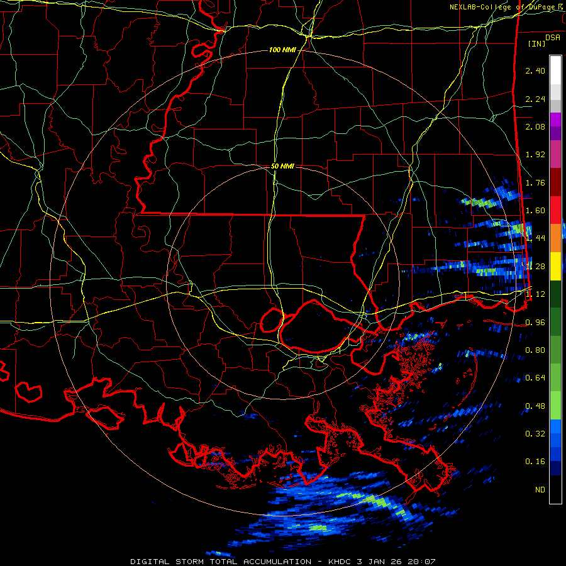Screen dimensions: 566x566
Task: Pick the yellow swatch in the legend
Action: tap(555, 267)
